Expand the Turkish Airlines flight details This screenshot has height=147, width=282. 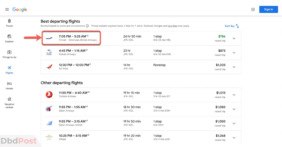tap(234, 95)
